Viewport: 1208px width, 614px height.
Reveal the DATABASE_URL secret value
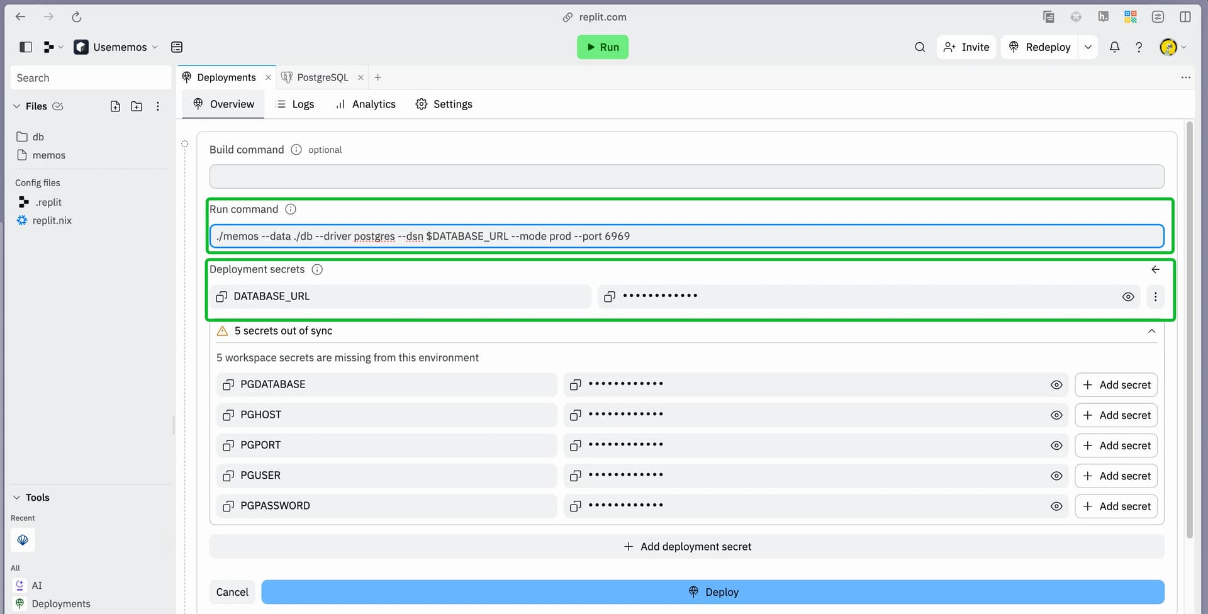tap(1128, 296)
